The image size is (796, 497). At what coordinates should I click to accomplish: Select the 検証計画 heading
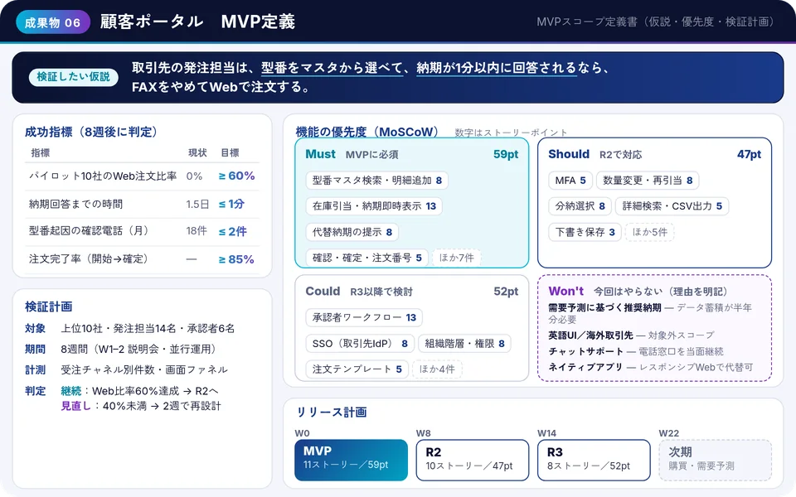coord(49,306)
